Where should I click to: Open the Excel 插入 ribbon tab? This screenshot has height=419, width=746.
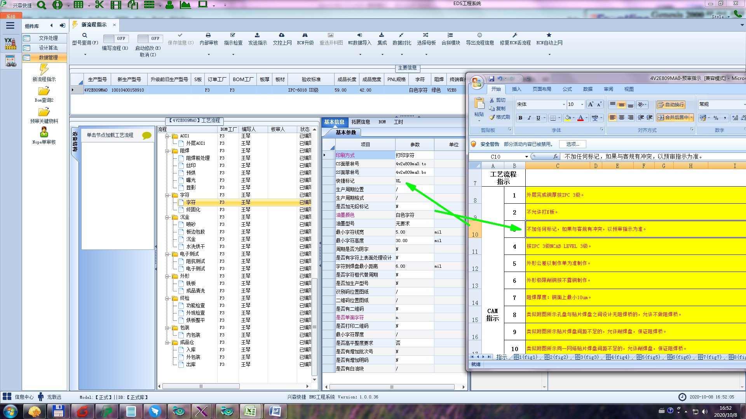click(516, 89)
